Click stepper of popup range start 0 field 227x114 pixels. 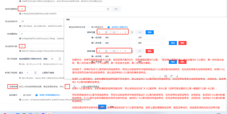click(x=106, y=32)
